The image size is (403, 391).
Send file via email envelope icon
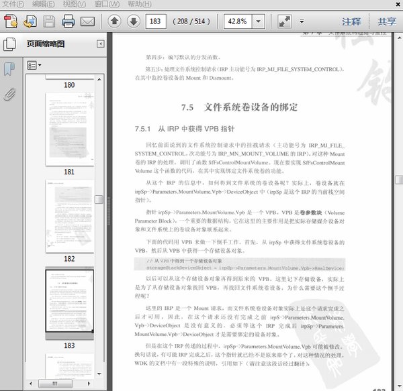[87, 21]
